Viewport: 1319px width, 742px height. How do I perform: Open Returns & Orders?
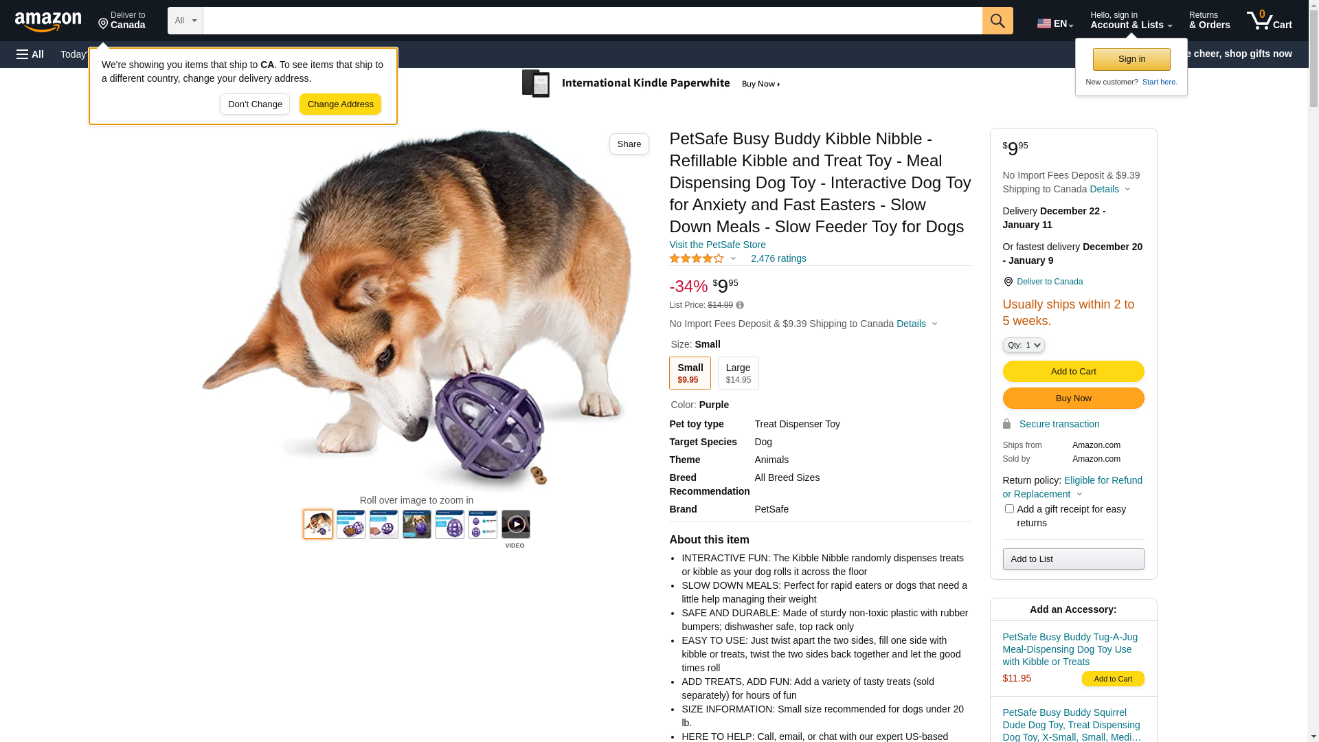point(1209,21)
